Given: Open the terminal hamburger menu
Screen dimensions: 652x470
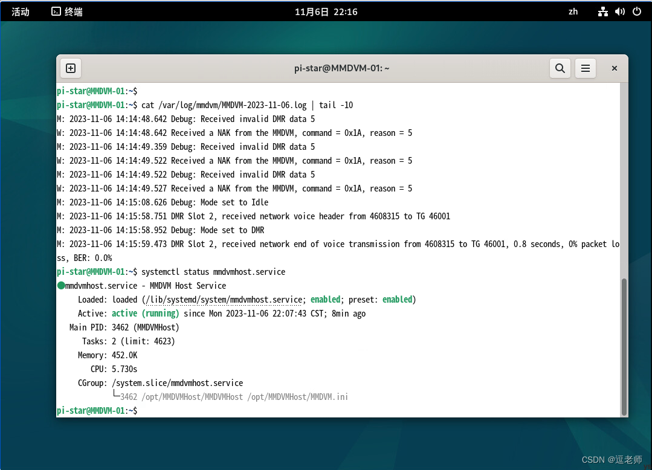Looking at the screenshot, I should point(585,68).
